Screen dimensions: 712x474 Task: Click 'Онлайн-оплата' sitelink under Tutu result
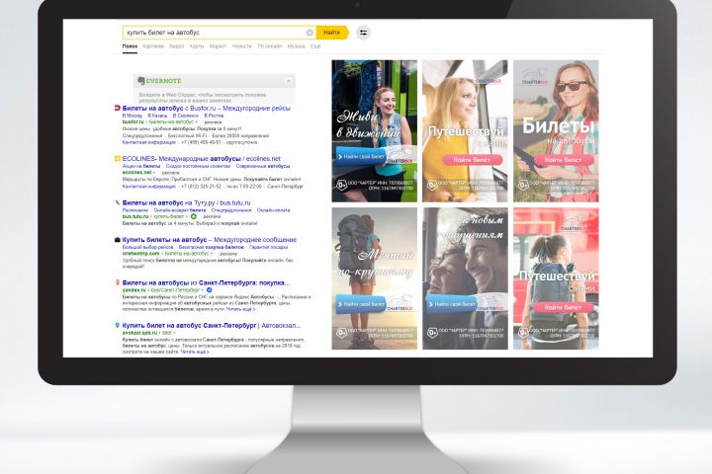[273, 210]
